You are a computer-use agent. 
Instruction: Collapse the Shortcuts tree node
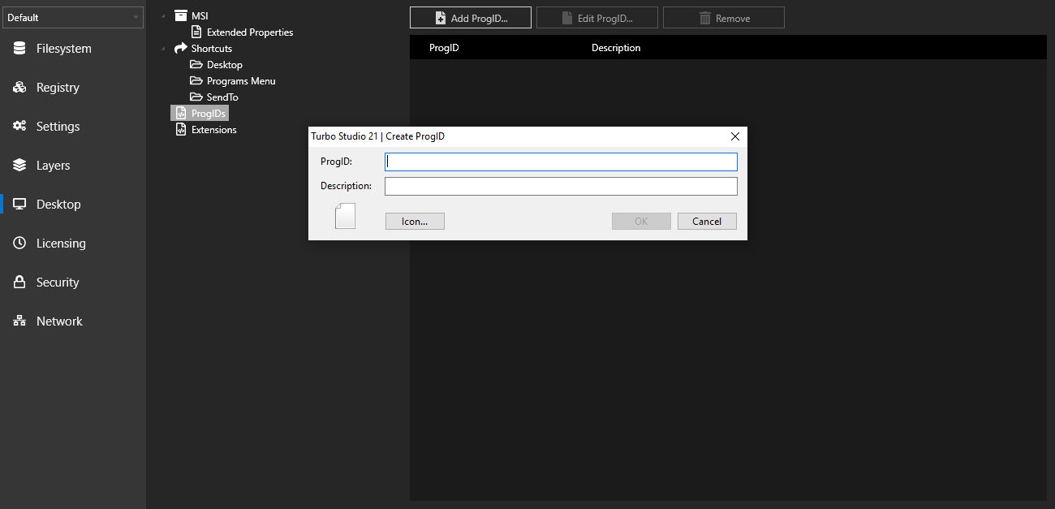point(163,49)
